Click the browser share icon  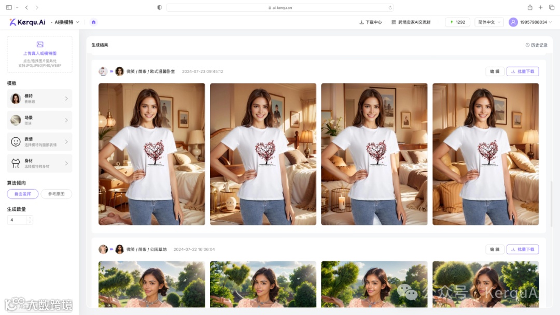[x=530, y=7]
